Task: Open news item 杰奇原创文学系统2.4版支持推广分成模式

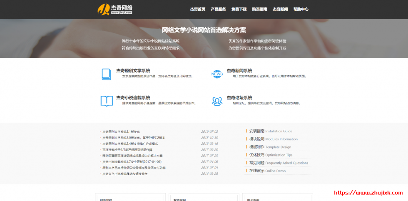Action: tap(130, 144)
